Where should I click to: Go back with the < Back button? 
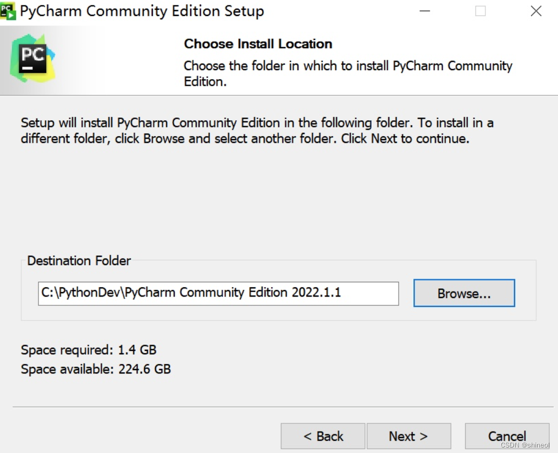(323, 437)
